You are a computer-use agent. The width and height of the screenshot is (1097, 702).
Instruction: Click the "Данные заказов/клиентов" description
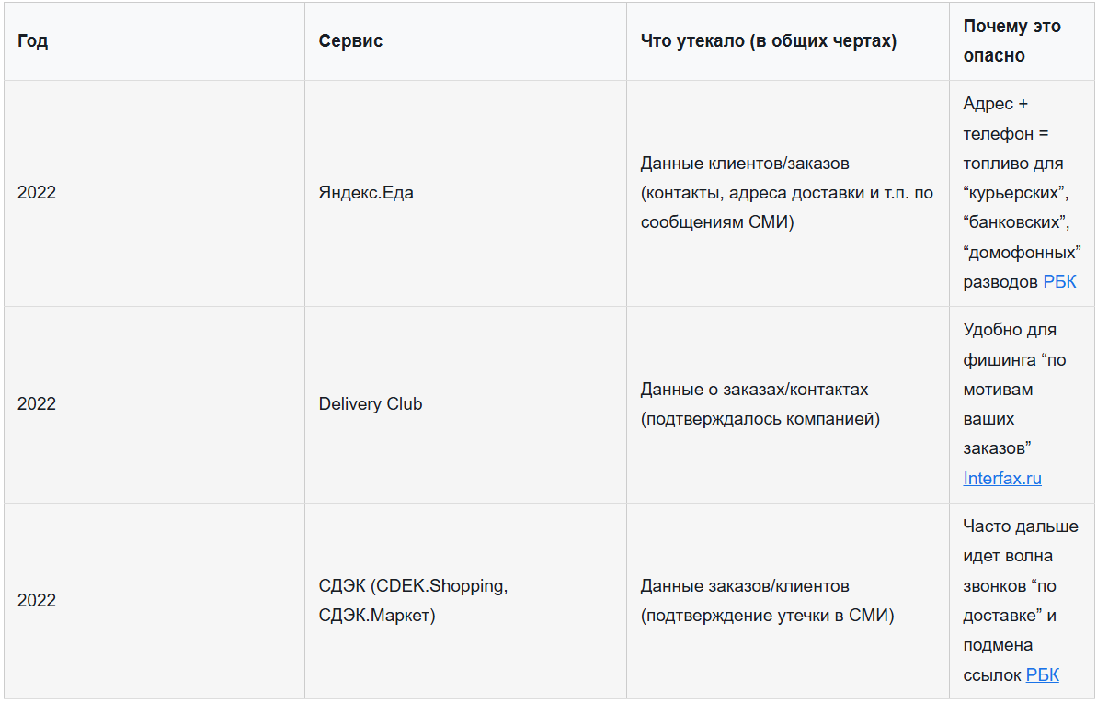[x=745, y=585]
